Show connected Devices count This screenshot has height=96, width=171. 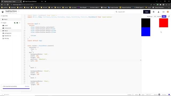click(157, 95)
